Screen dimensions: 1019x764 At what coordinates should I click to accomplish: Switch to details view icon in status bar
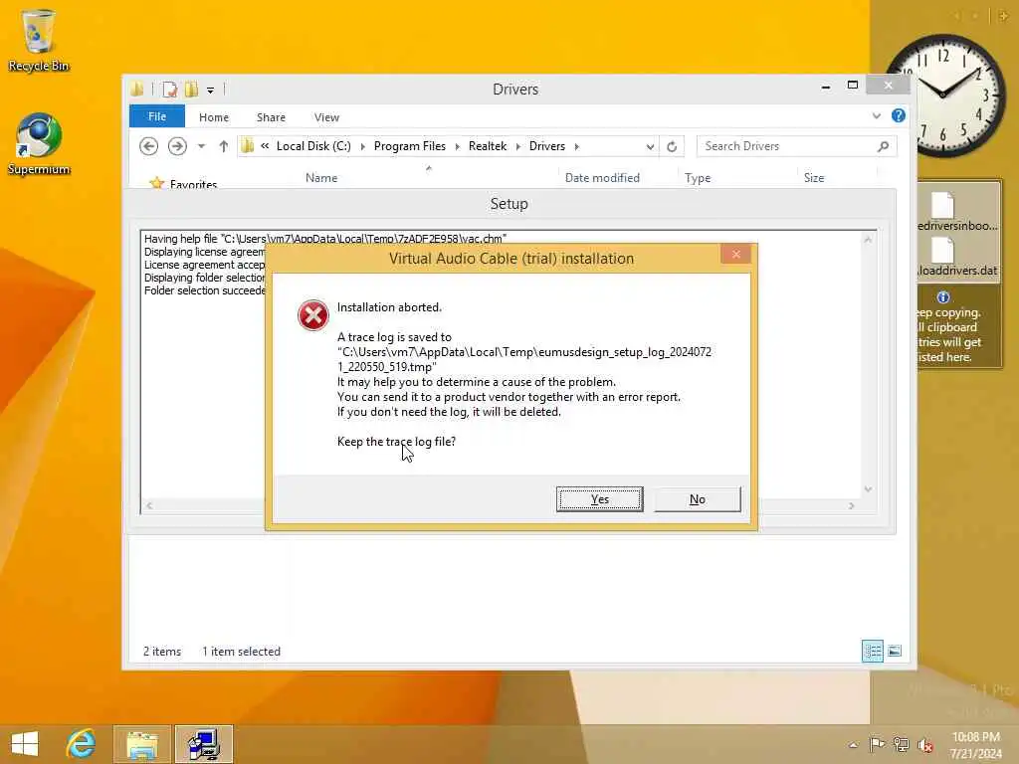click(x=872, y=651)
